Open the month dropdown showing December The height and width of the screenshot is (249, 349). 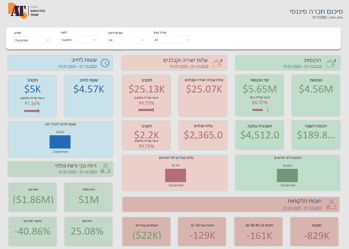click(x=32, y=40)
